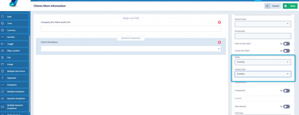The width and height of the screenshot is (299, 115).
Task: Click the X icon on Cancel button
Action: [x=267, y=6]
